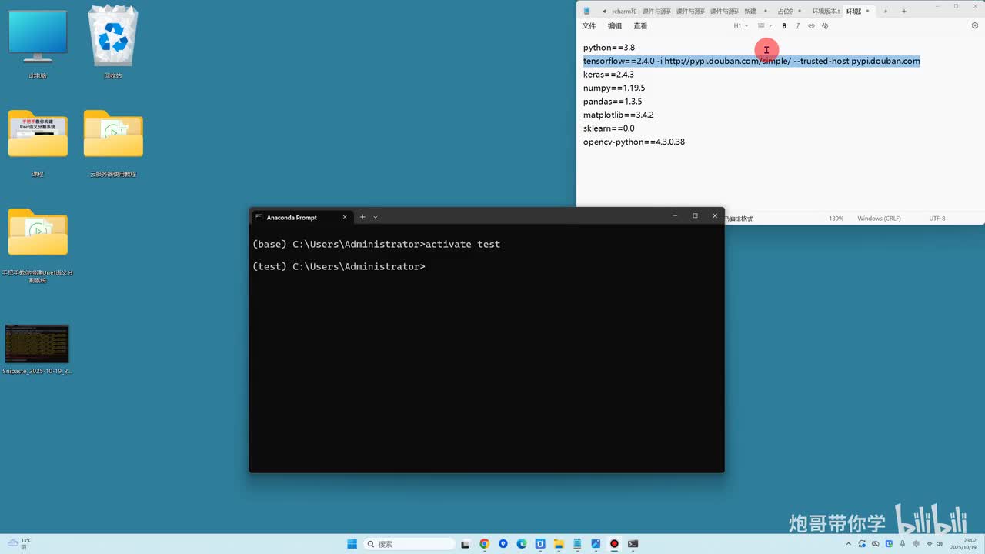The height and width of the screenshot is (554, 985).
Task: Open the Windows Start menu
Action: [x=352, y=544]
